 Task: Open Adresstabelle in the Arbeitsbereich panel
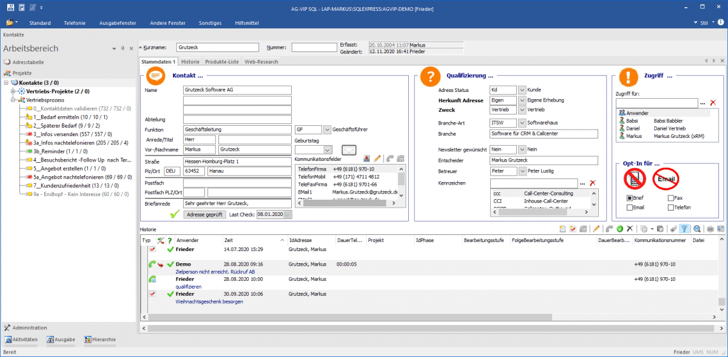point(28,62)
